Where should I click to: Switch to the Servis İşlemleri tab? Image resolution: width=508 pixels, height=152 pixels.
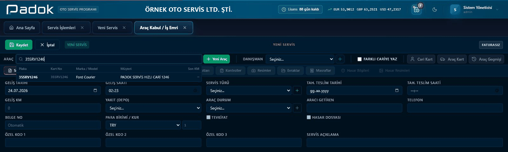[61, 28]
